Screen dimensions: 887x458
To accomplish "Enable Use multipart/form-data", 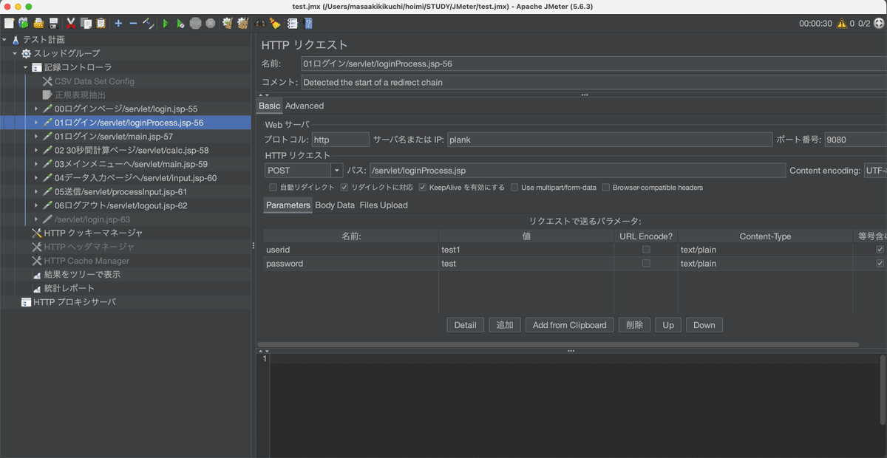I will [x=514, y=187].
